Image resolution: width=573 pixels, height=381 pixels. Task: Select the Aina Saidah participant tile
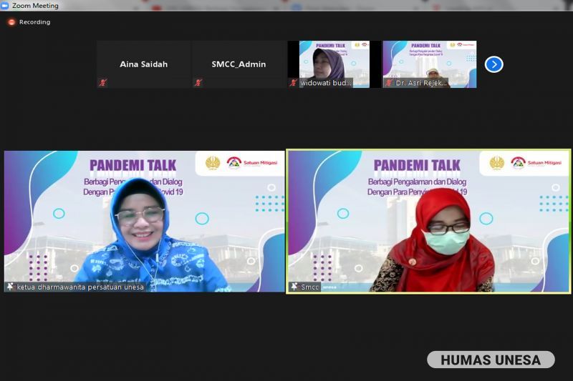(144, 64)
